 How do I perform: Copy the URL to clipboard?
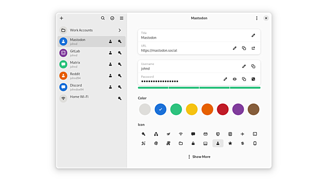click(x=244, y=48)
